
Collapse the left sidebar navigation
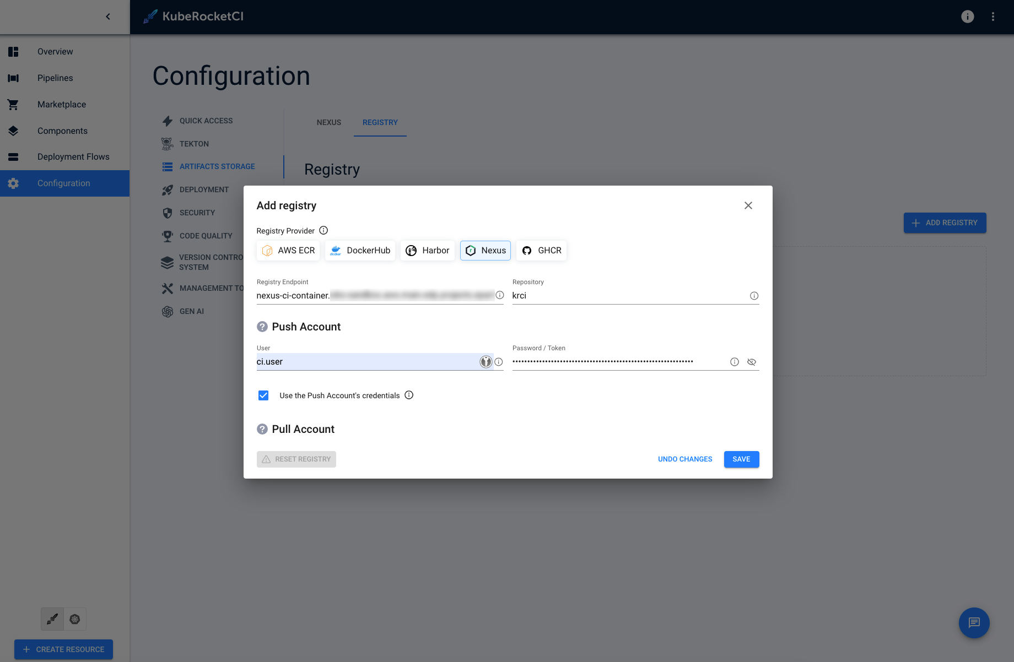pyautogui.click(x=107, y=17)
